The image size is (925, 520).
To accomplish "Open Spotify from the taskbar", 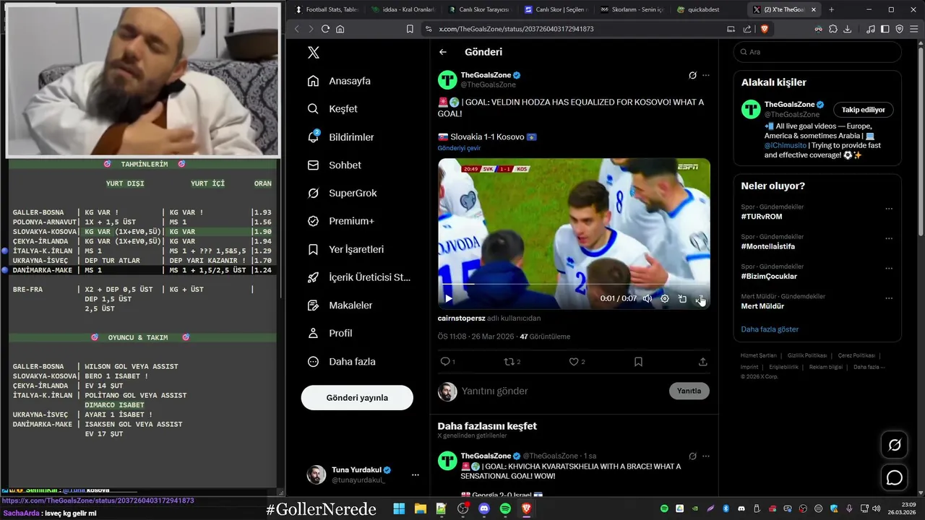I will pos(505,509).
